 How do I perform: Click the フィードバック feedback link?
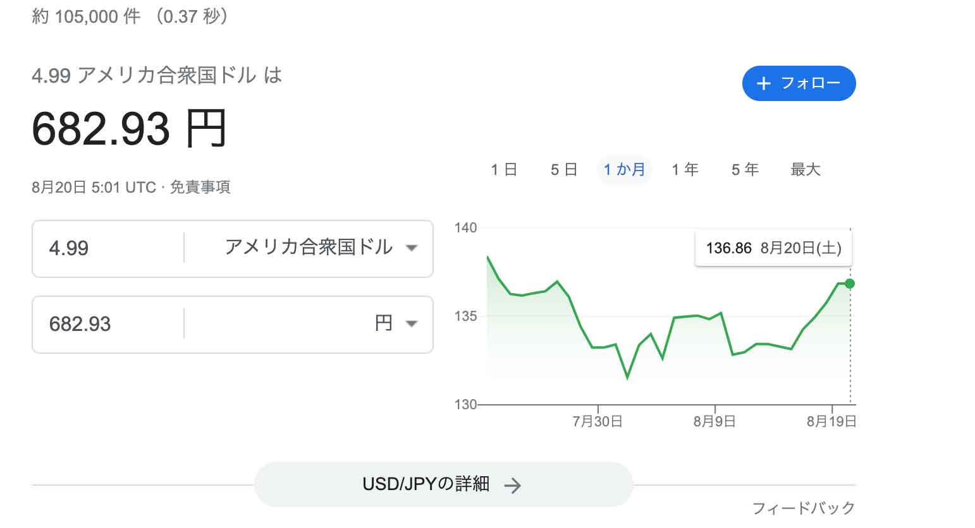coord(803,508)
